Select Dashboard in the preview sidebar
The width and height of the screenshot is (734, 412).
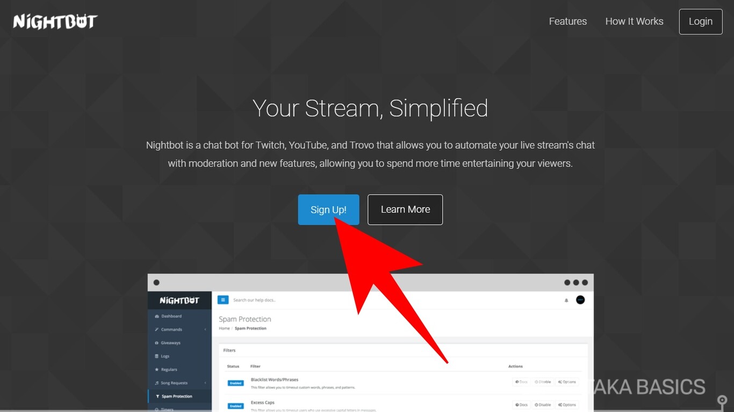coord(171,316)
